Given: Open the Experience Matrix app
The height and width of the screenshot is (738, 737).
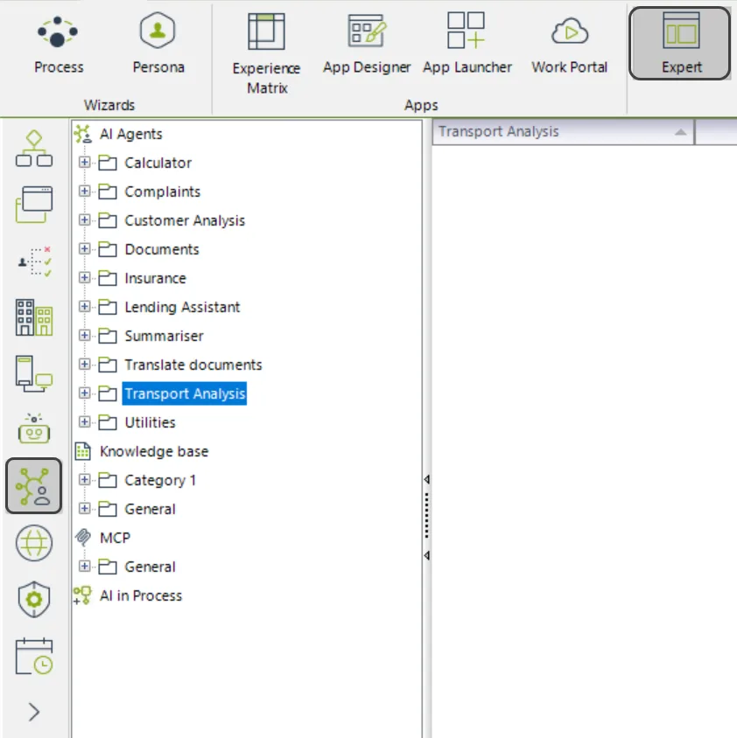Looking at the screenshot, I should 267,54.
